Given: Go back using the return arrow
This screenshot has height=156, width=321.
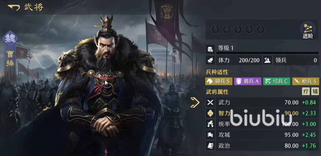Looking at the screenshot, I should click(x=14, y=7).
